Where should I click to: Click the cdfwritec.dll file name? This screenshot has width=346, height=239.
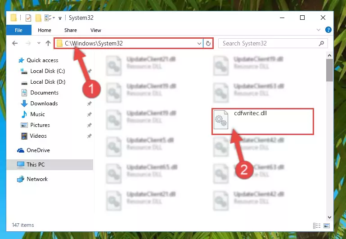click(x=250, y=113)
